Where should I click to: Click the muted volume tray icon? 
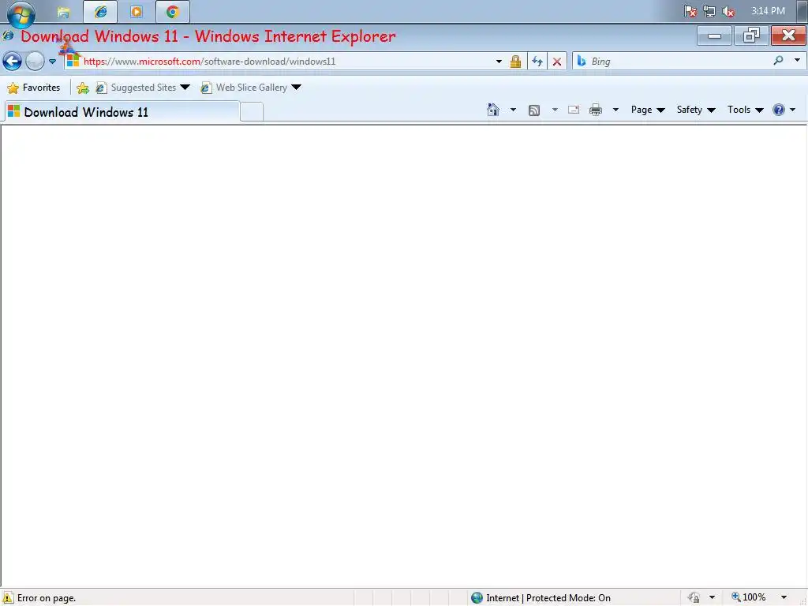click(728, 11)
